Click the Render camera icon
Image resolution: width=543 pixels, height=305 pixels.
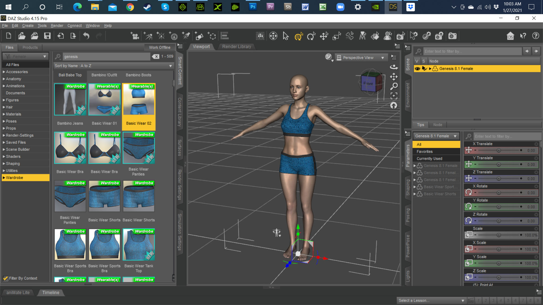click(x=453, y=36)
